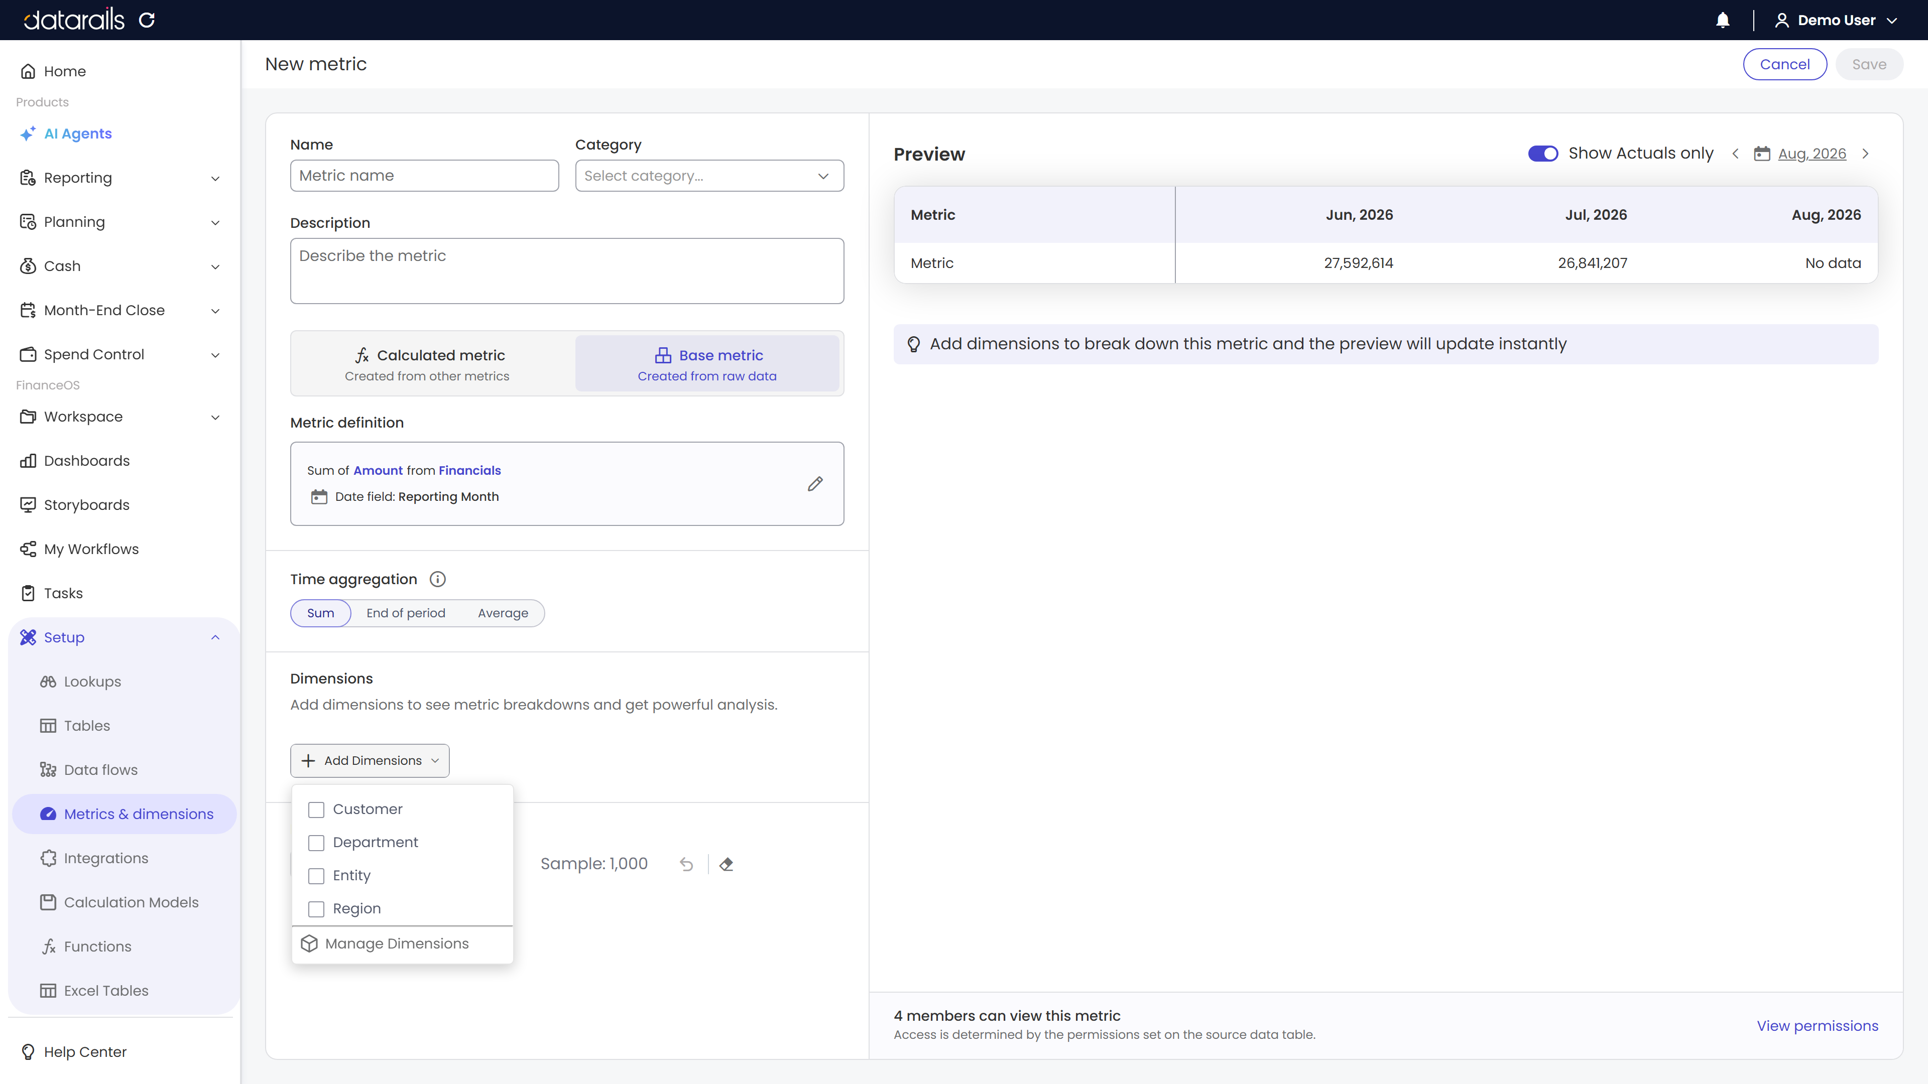Screen dimensions: 1928x1084
Task: Click the 26,841,207 value for Jul, 2026
Action: point(1593,263)
